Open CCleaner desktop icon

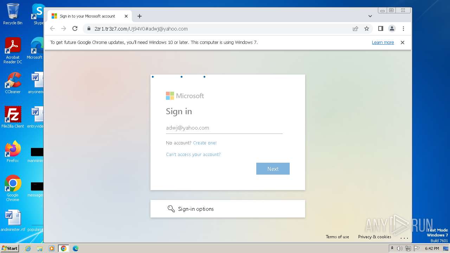click(x=13, y=83)
